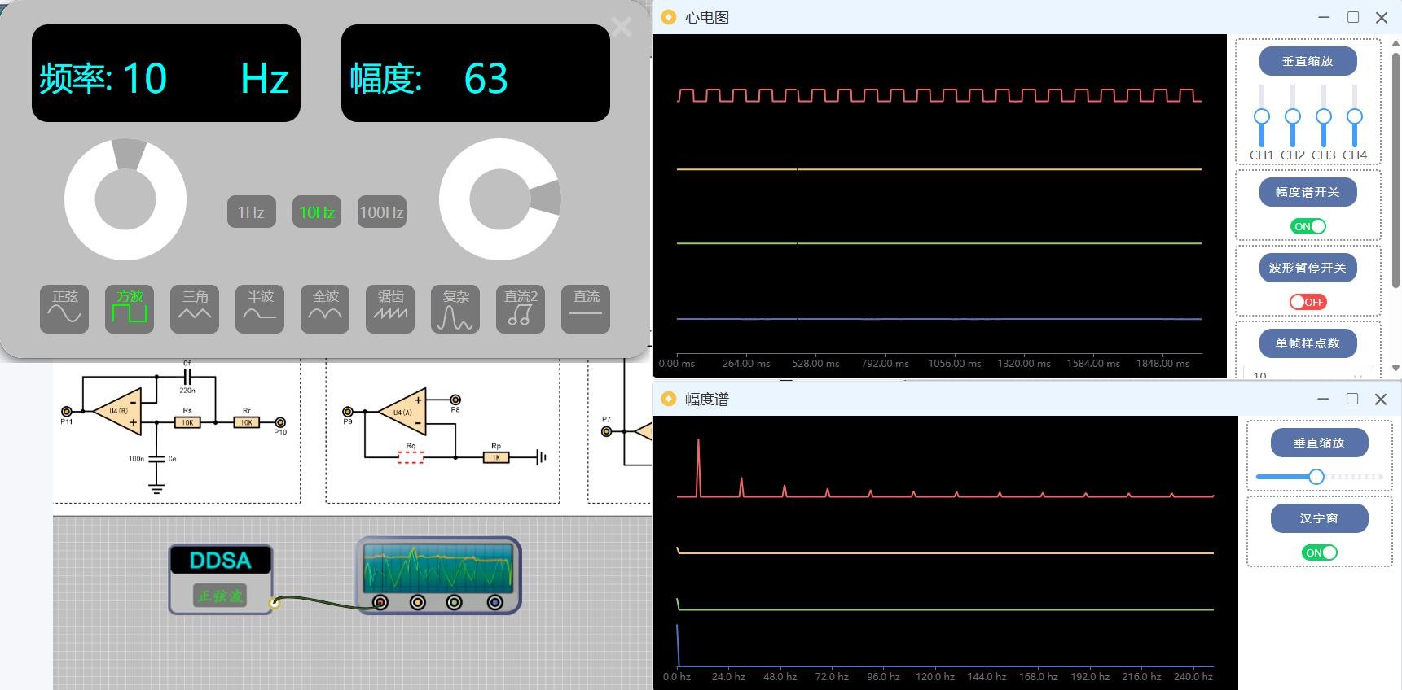Adjust the CH1 vertical zoom slider

pyautogui.click(x=1262, y=116)
